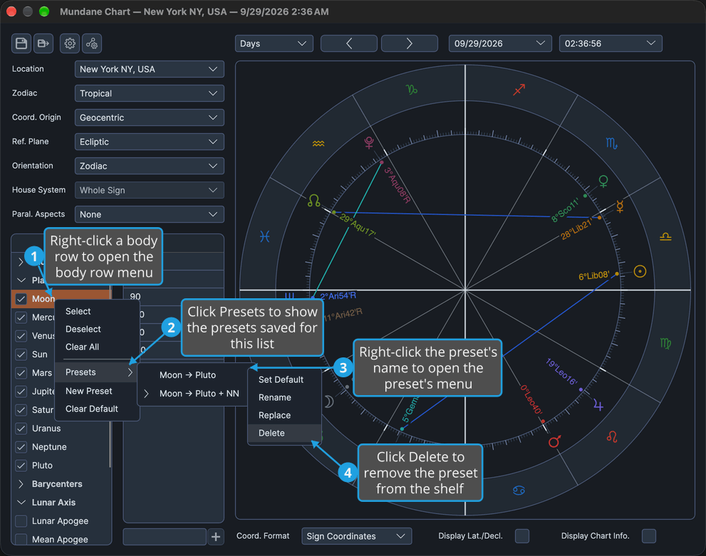Click the Aquarius sign symbol
This screenshot has height=556, width=706.
(x=318, y=144)
